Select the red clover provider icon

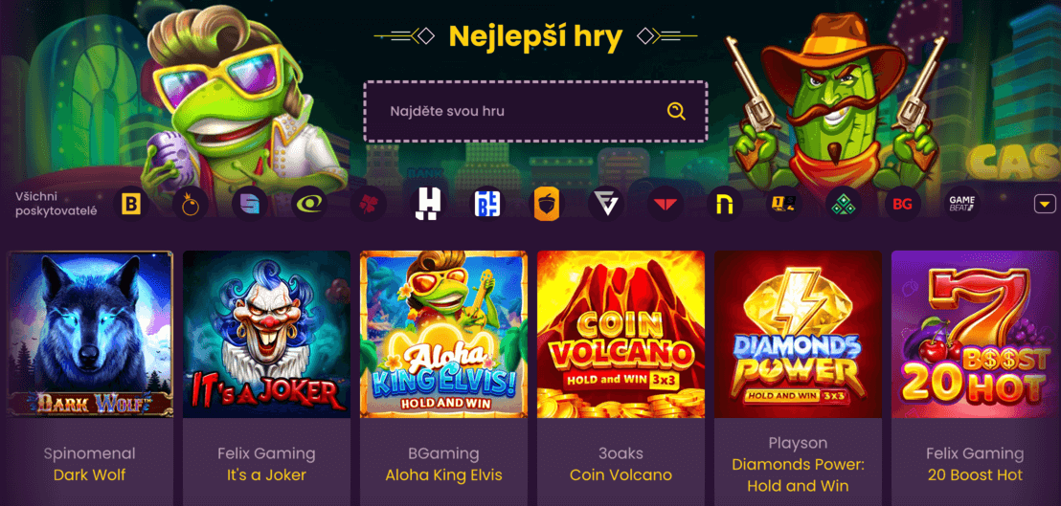(369, 204)
